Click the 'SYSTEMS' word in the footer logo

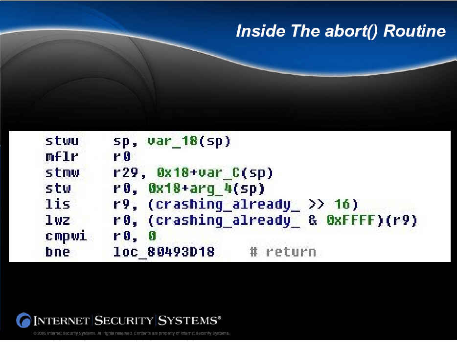[187, 321]
